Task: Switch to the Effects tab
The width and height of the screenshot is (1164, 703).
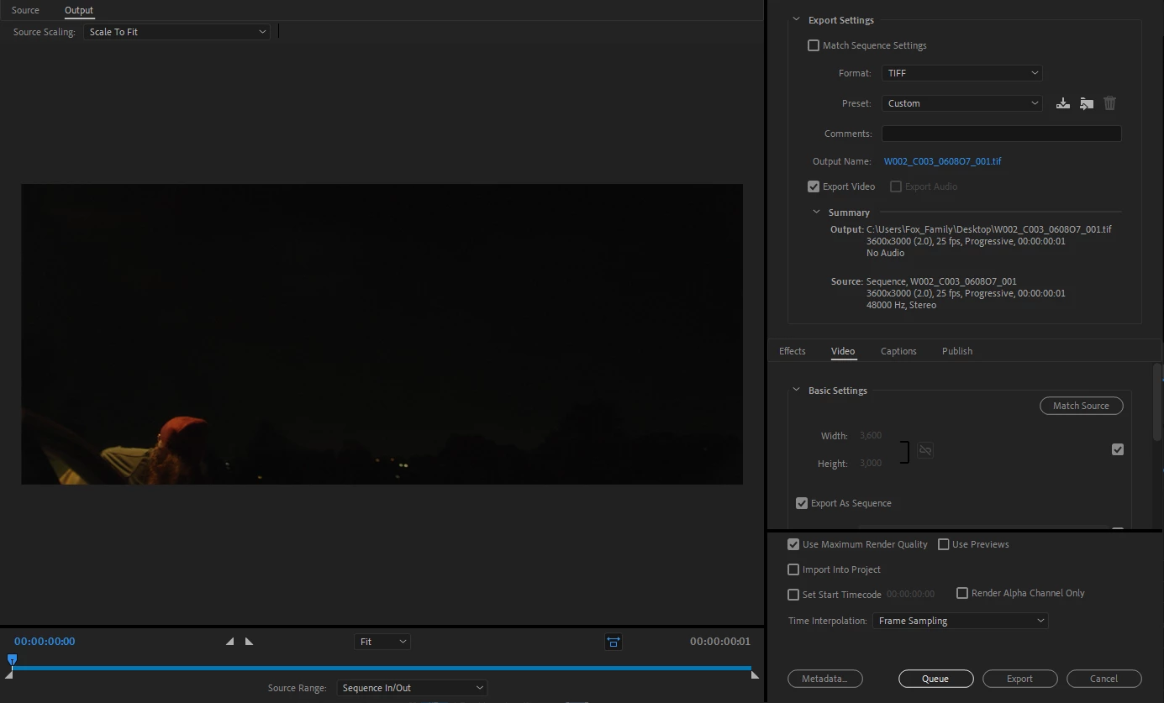Action: click(x=793, y=351)
